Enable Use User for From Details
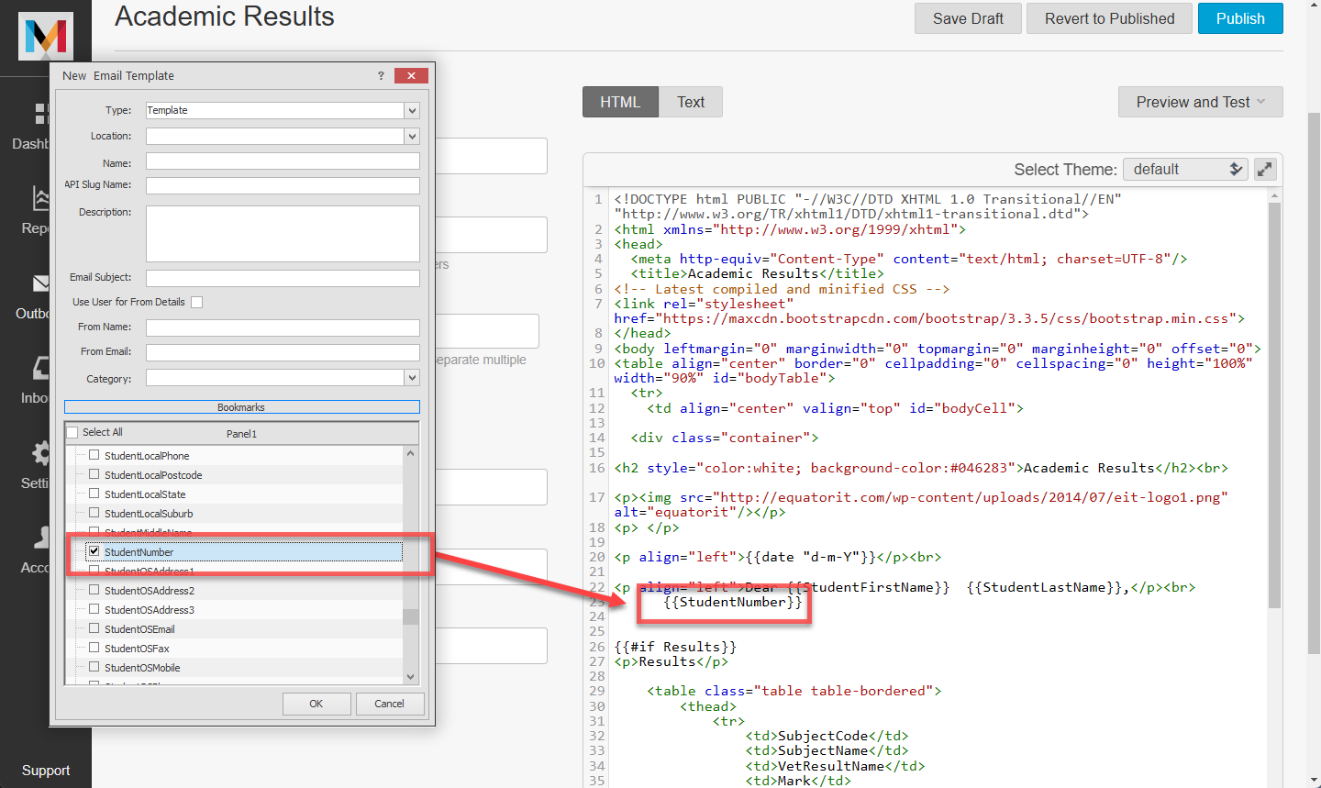Viewport: 1321px width, 788px height. tap(196, 303)
